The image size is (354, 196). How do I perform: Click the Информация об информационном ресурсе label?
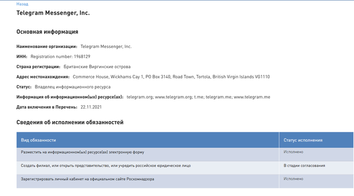(x=70, y=97)
